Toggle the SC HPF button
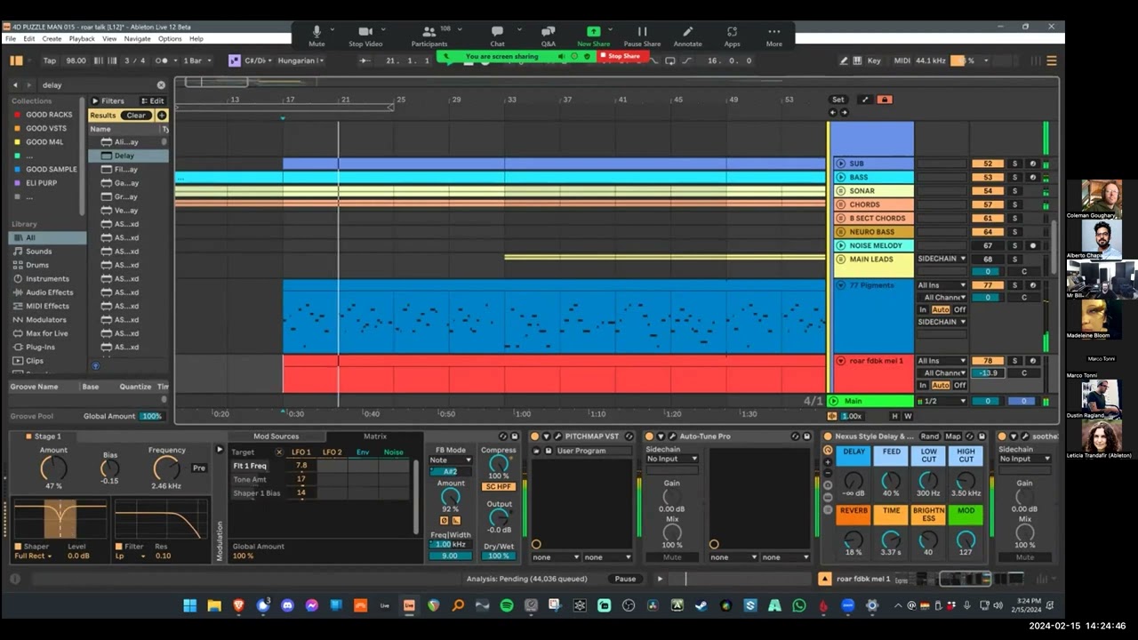 pyautogui.click(x=498, y=486)
